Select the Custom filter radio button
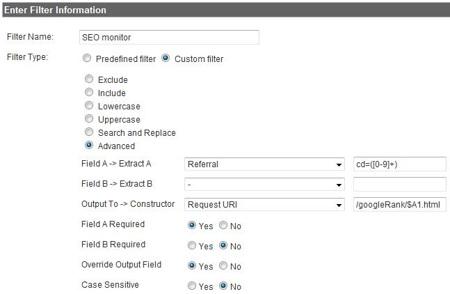Image resolution: width=450 pixels, height=294 pixels. (166, 59)
